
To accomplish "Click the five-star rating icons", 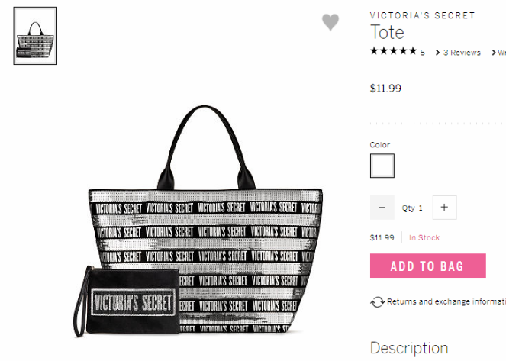I will point(394,51).
